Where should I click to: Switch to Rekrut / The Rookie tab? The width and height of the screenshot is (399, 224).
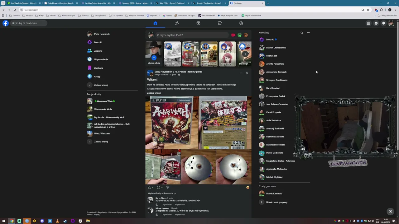[209, 3]
